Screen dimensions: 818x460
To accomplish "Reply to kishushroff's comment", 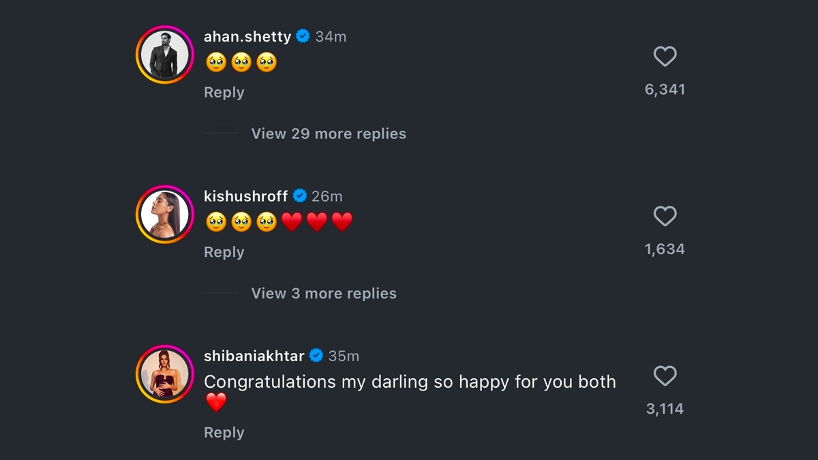I will (224, 252).
